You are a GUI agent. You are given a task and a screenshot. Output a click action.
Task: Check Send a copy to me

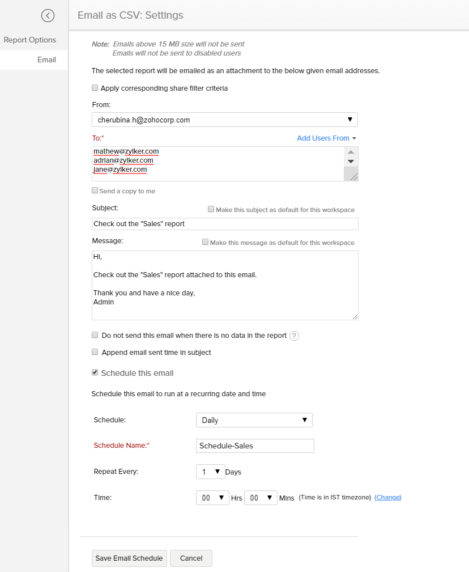click(x=95, y=190)
